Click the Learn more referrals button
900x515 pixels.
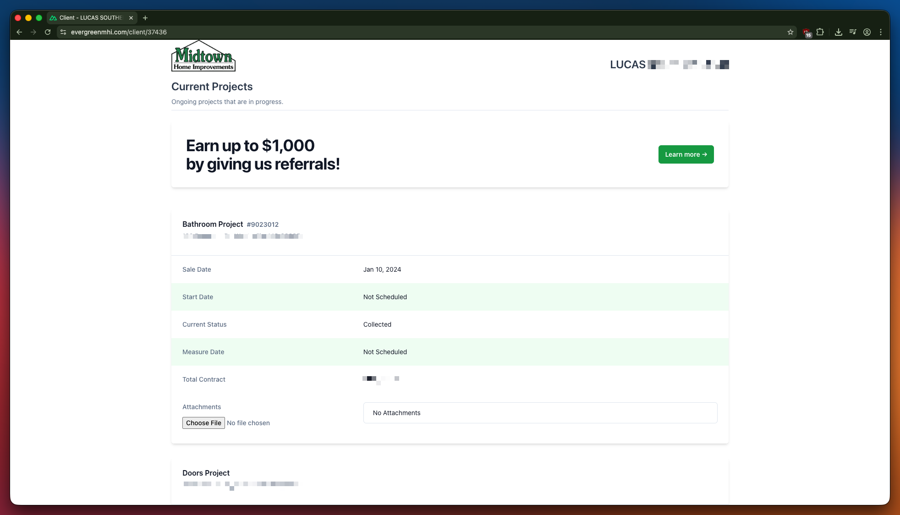(685, 154)
